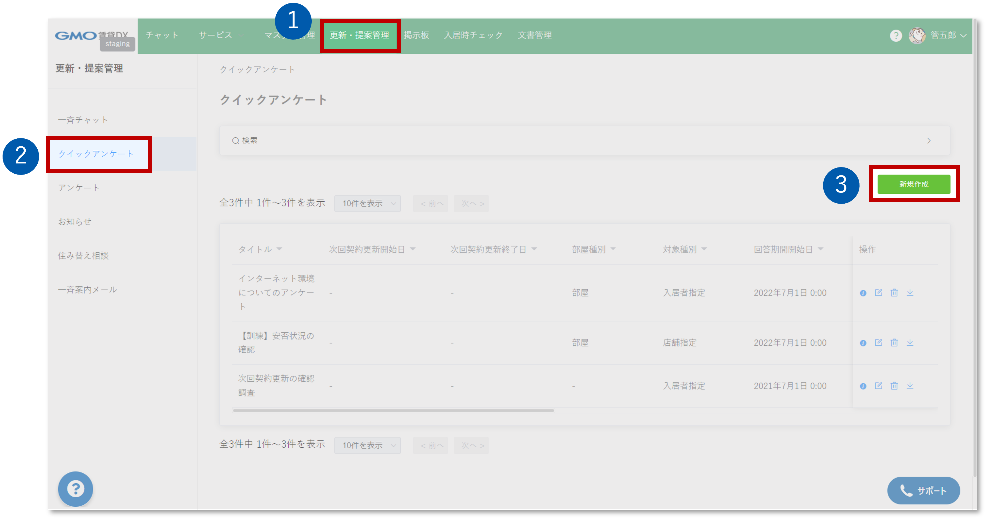Select 一斉案内メール in the sidebar

tap(87, 289)
